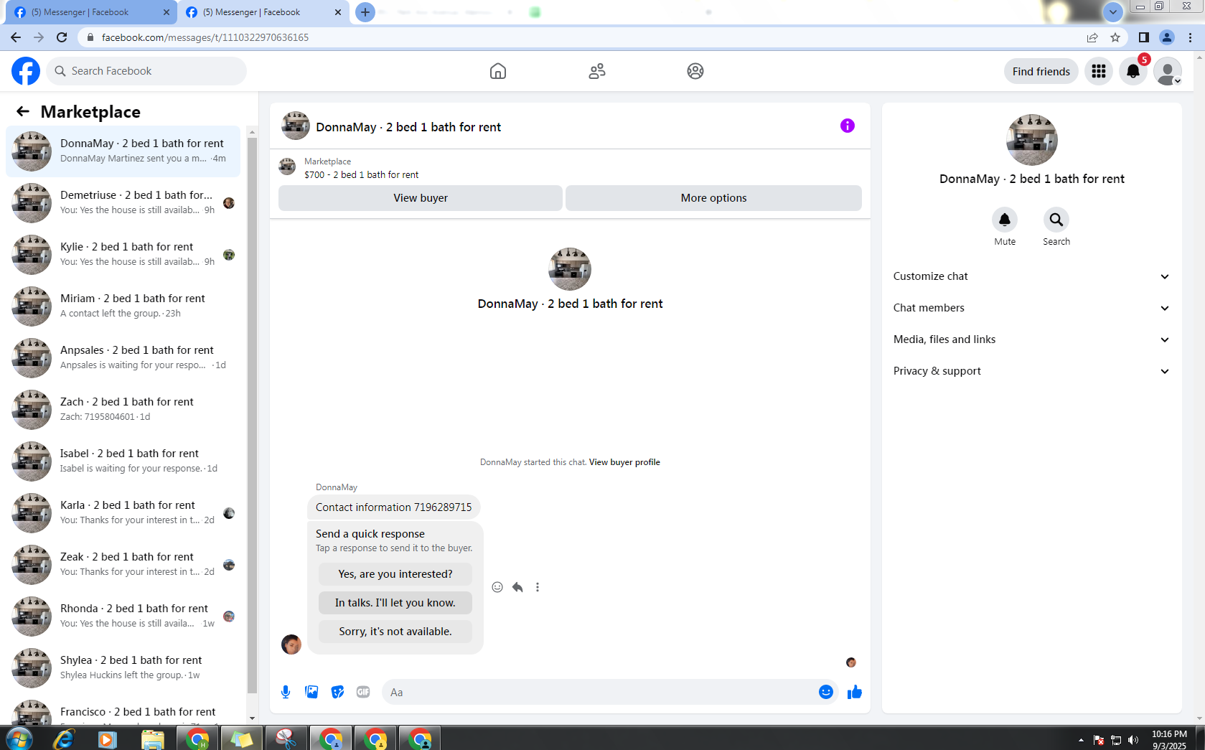
Task: Open the emoji picker in message box
Action: coord(826,692)
